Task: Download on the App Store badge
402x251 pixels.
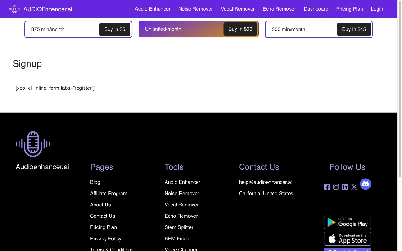Action: 347,239
